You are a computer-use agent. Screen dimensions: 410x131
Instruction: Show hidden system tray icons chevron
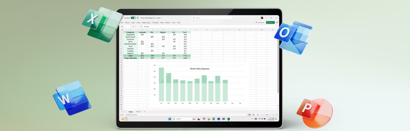(x=252, y=119)
